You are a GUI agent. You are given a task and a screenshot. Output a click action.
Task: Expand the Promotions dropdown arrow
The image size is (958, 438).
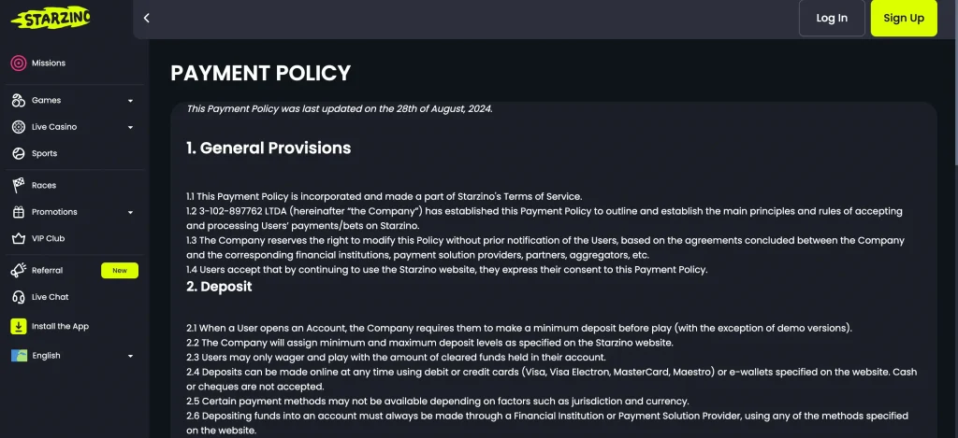point(130,212)
